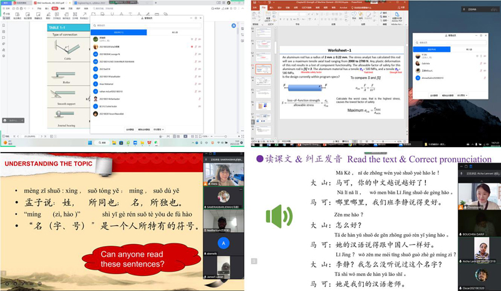Open dropdown button at bottom of left members panel

point(158,130)
